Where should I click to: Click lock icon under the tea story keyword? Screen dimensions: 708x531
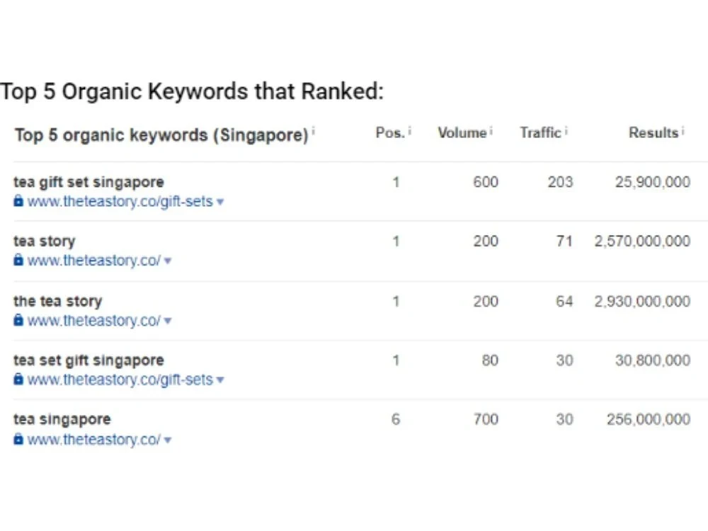pyautogui.click(x=18, y=320)
